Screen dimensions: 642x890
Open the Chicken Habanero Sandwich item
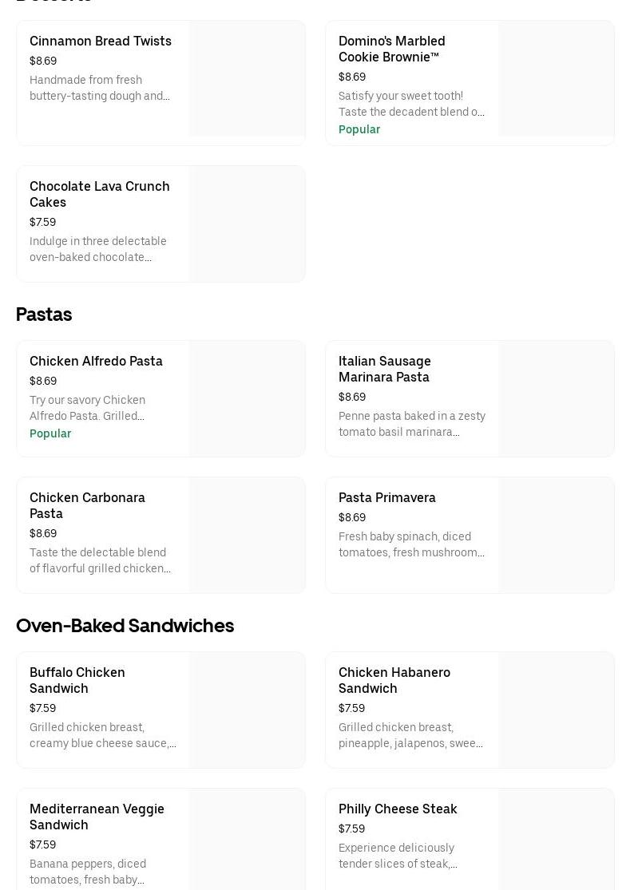coord(394,680)
